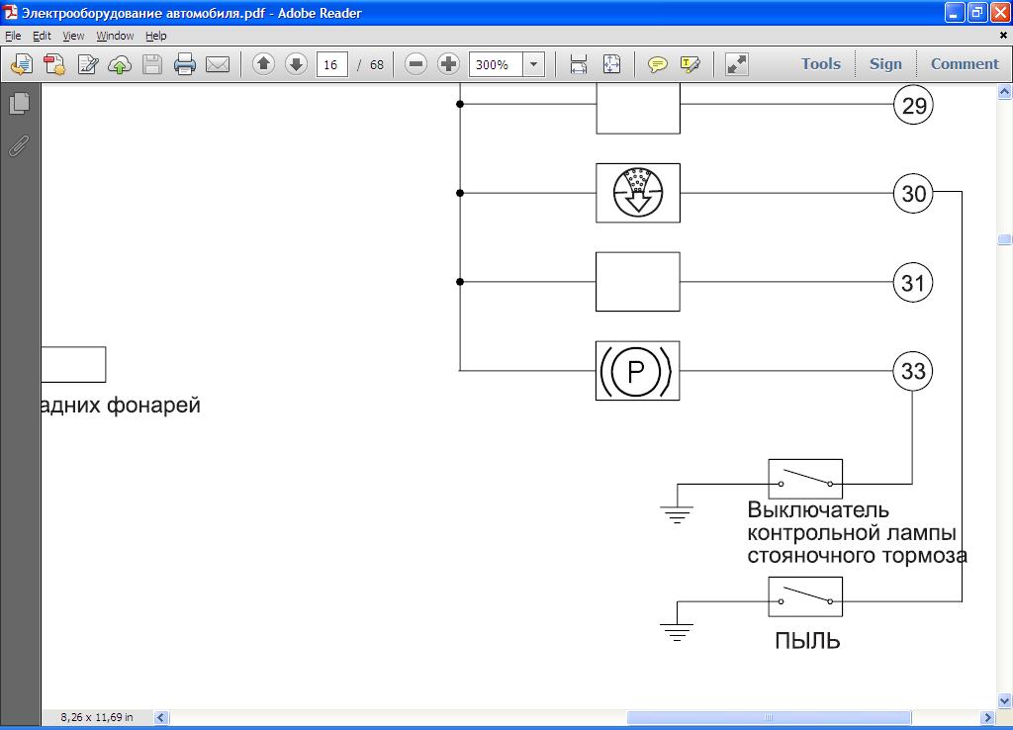The width and height of the screenshot is (1013, 730).
Task: Zoom in with the plus button
Action: click(448, 64)
